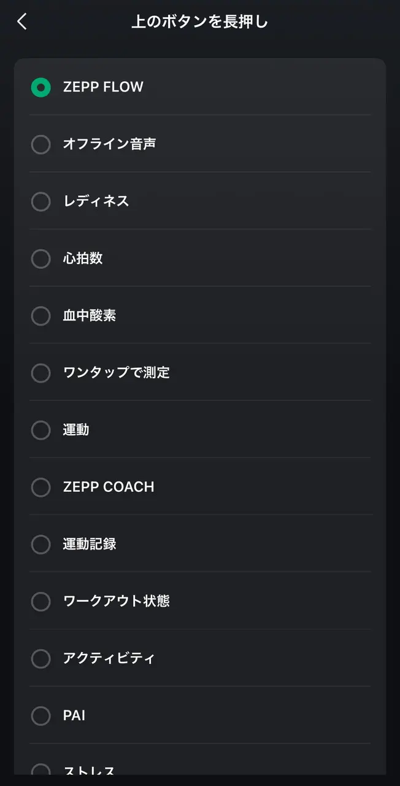The width and height of the screenshot is (400, 786).
Task: Choose ワンタップで測定 radio button
Action: pos(40,373)
